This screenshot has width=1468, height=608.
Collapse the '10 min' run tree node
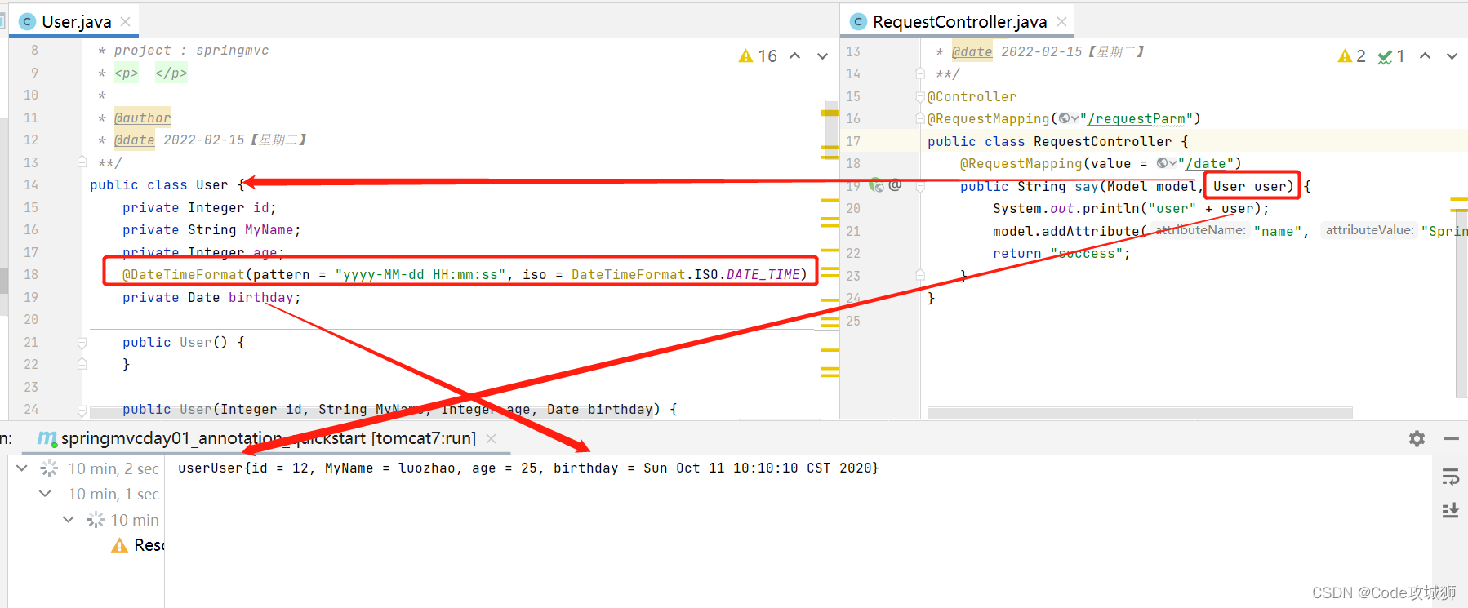pos(69,520)
